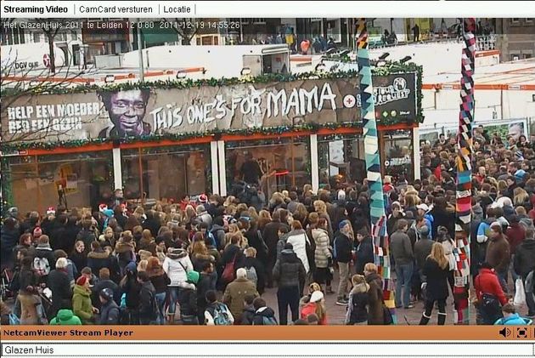Switch to the Streaming Video tab

tap(36, 9)
